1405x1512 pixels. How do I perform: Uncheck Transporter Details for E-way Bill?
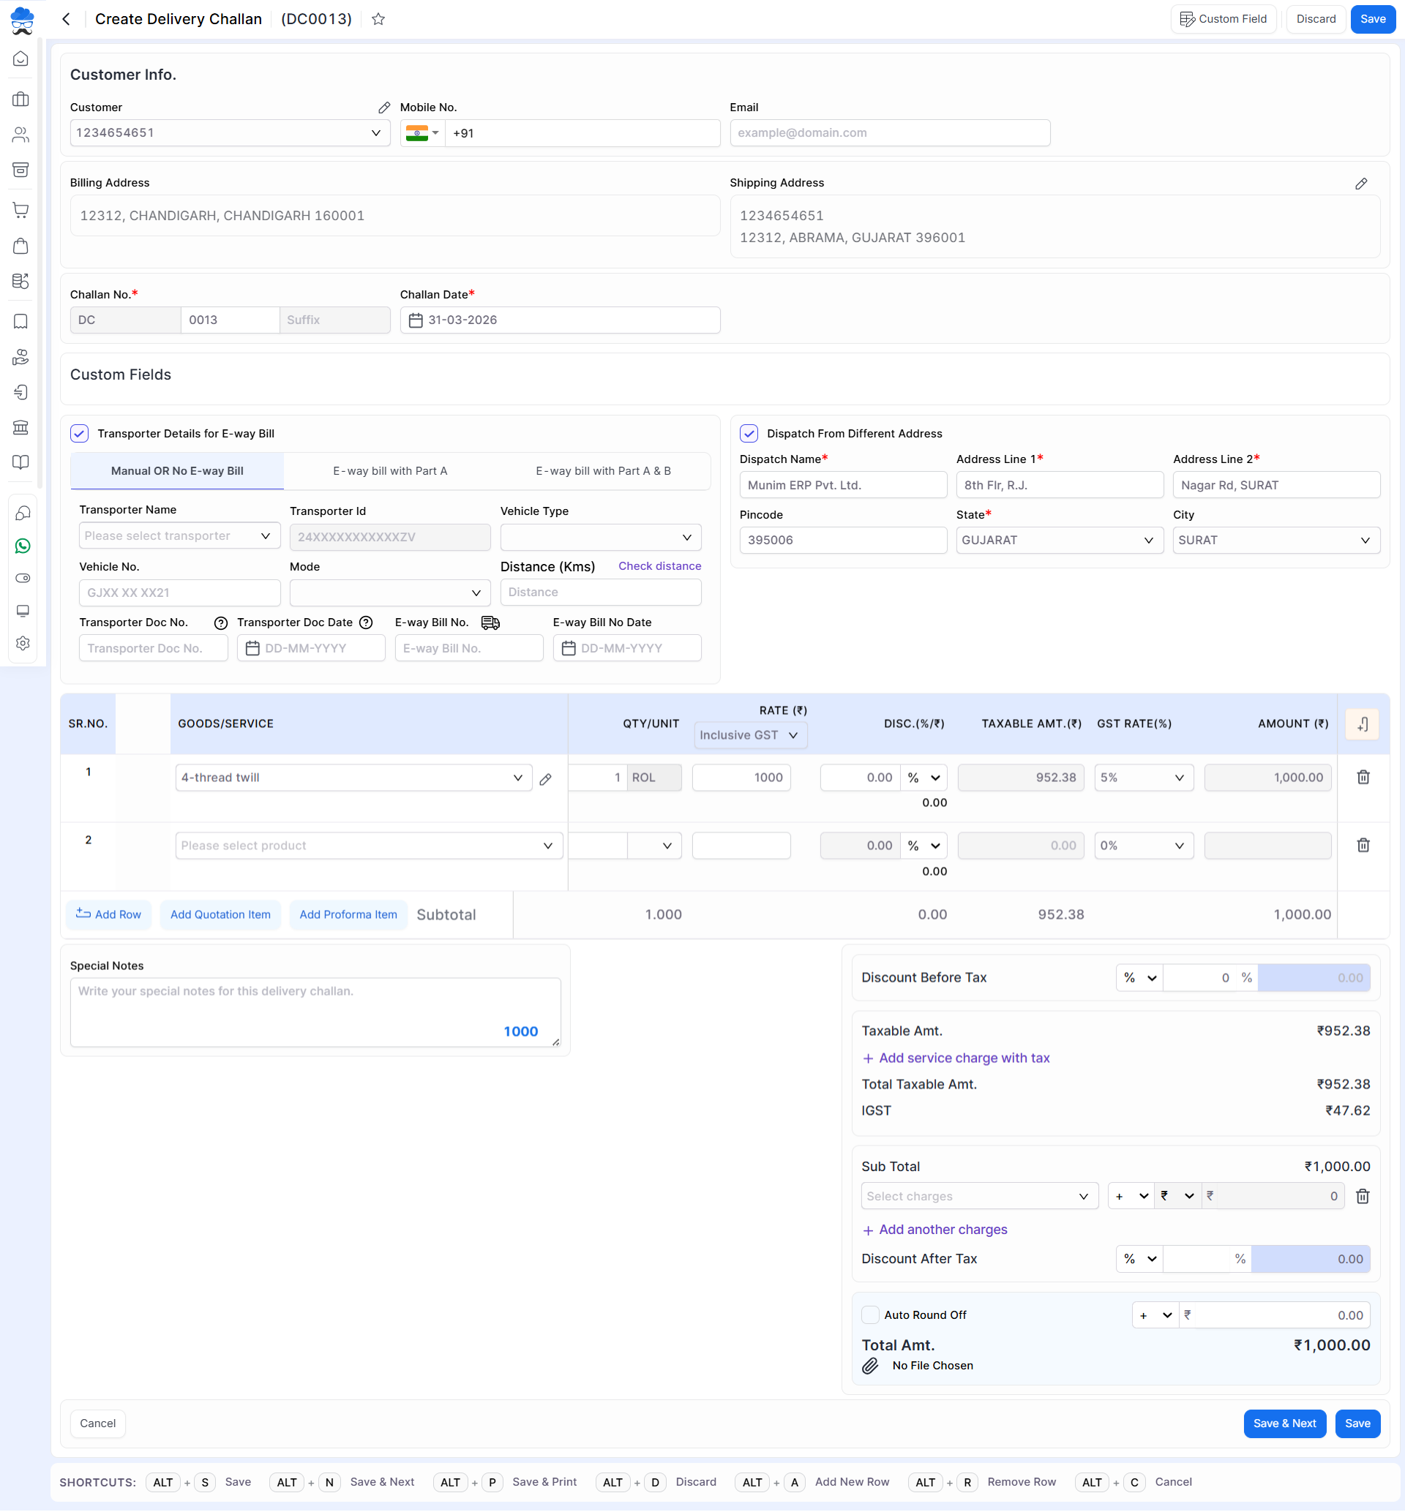pyautogui.click(x=79, y=433)
